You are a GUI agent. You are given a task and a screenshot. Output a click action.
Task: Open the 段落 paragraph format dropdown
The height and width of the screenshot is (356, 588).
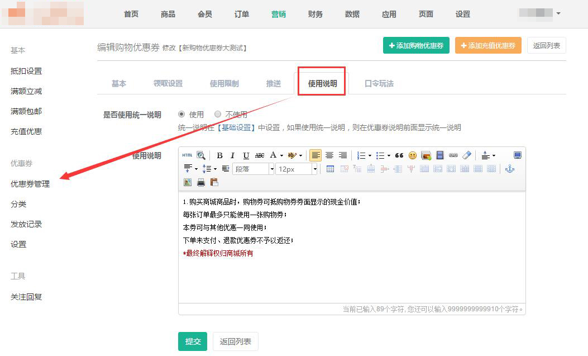[254, 169]
